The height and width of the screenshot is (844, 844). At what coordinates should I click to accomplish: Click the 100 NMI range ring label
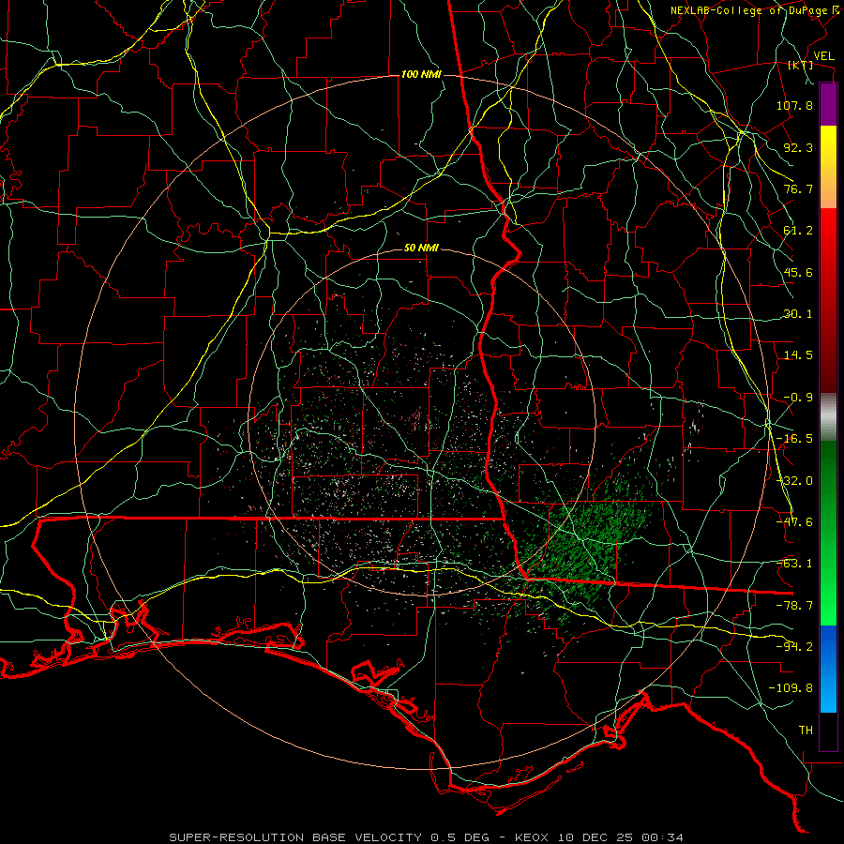click(x=421, y=74)
